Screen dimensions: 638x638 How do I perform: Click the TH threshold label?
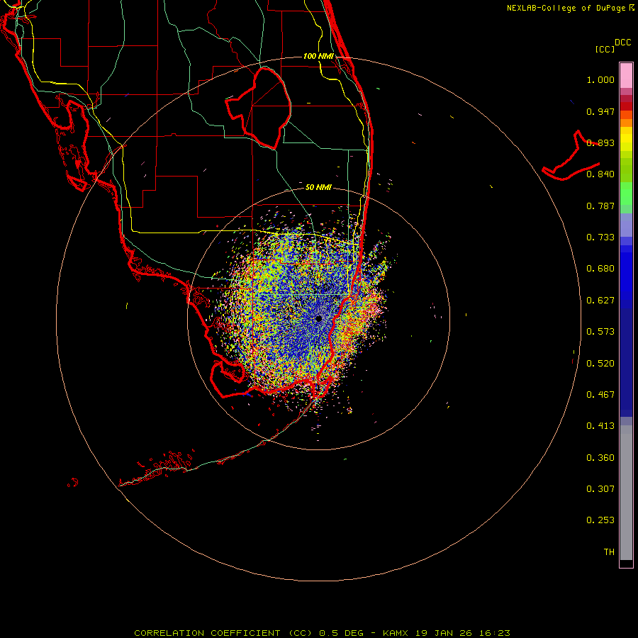tap(609, 552)
